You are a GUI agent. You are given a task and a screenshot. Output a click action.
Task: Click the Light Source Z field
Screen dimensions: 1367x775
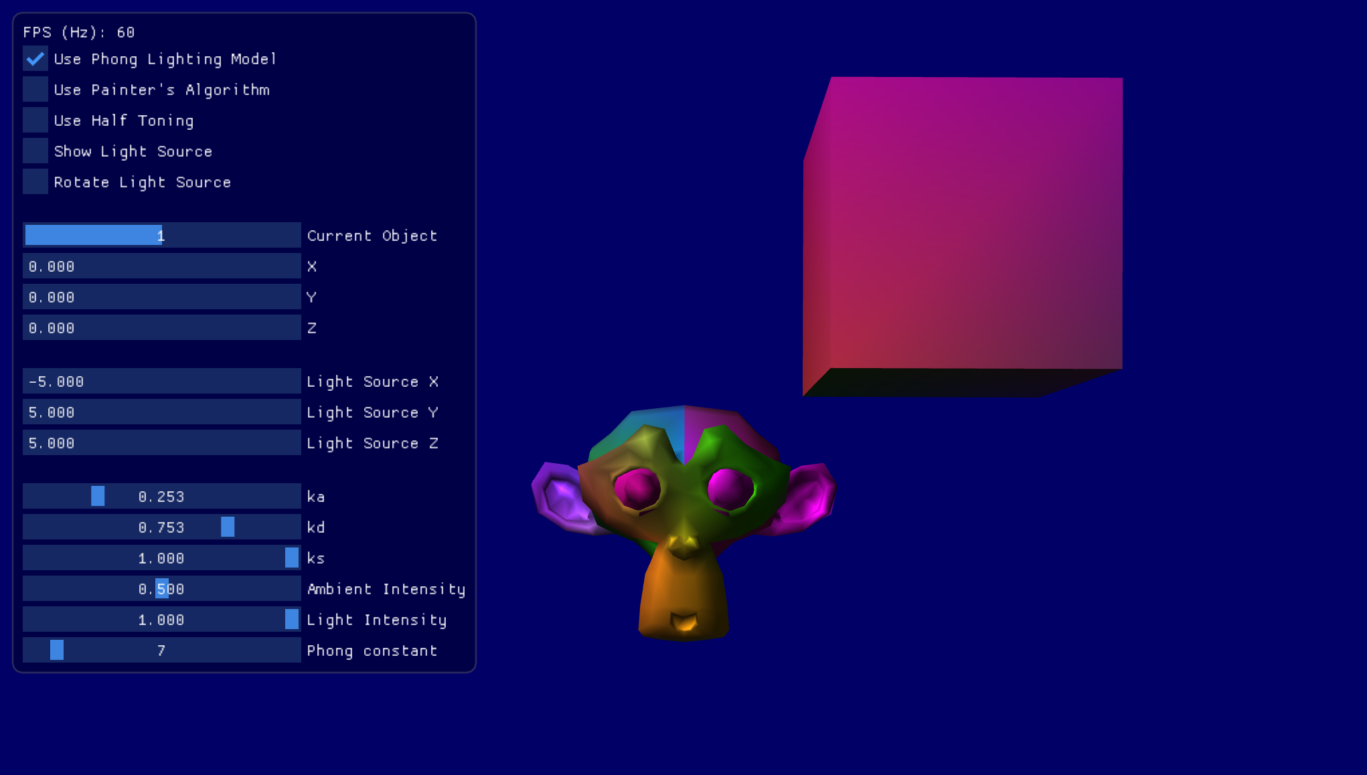coord(162,442)
